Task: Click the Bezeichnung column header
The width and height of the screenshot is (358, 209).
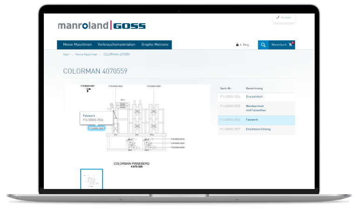Action: coord(254,88)
